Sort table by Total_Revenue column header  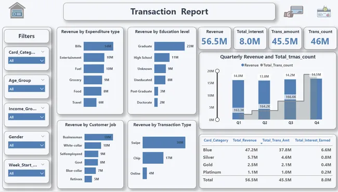(x=244, y=140)
